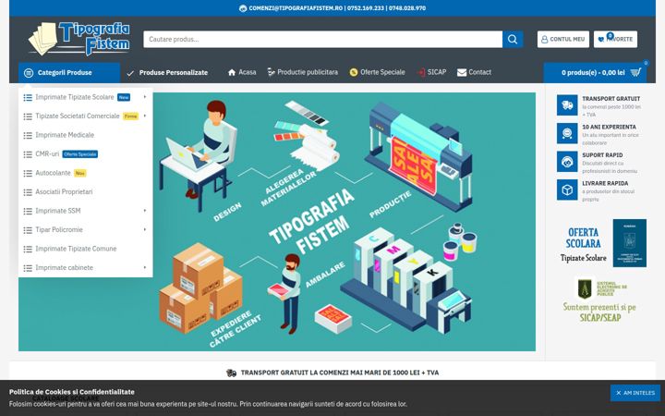Click the Livrare Rapida box icon

[567, 190]
